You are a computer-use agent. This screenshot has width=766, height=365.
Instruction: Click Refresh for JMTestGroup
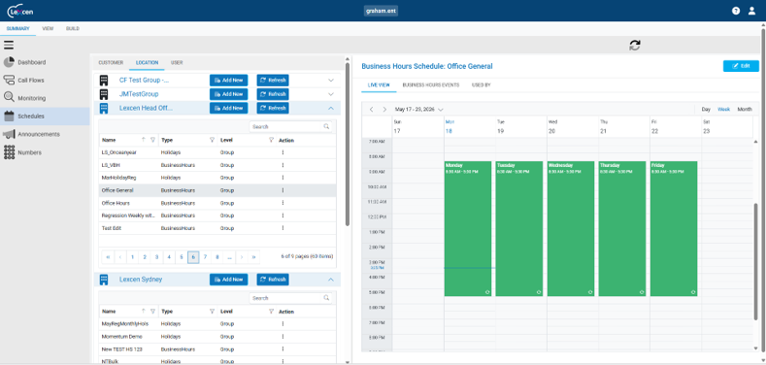(x=273, y=94)
